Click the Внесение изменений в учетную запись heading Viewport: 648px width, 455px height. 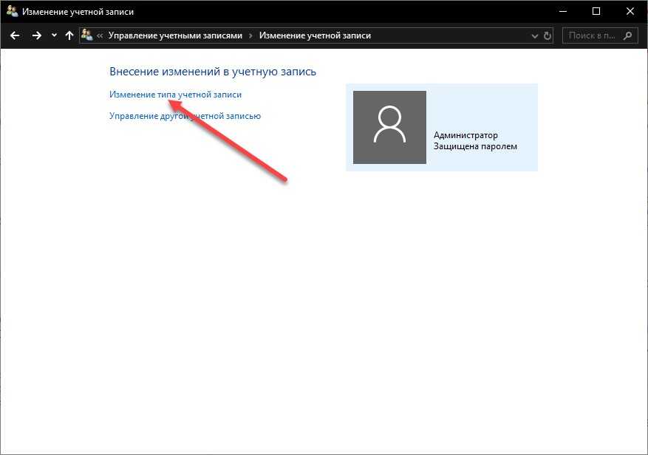click(213, 72)
